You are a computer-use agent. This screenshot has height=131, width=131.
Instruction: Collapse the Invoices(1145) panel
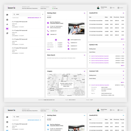123,71
